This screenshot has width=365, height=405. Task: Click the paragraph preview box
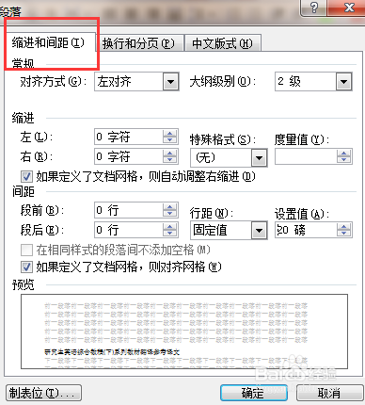click(184, 332)
